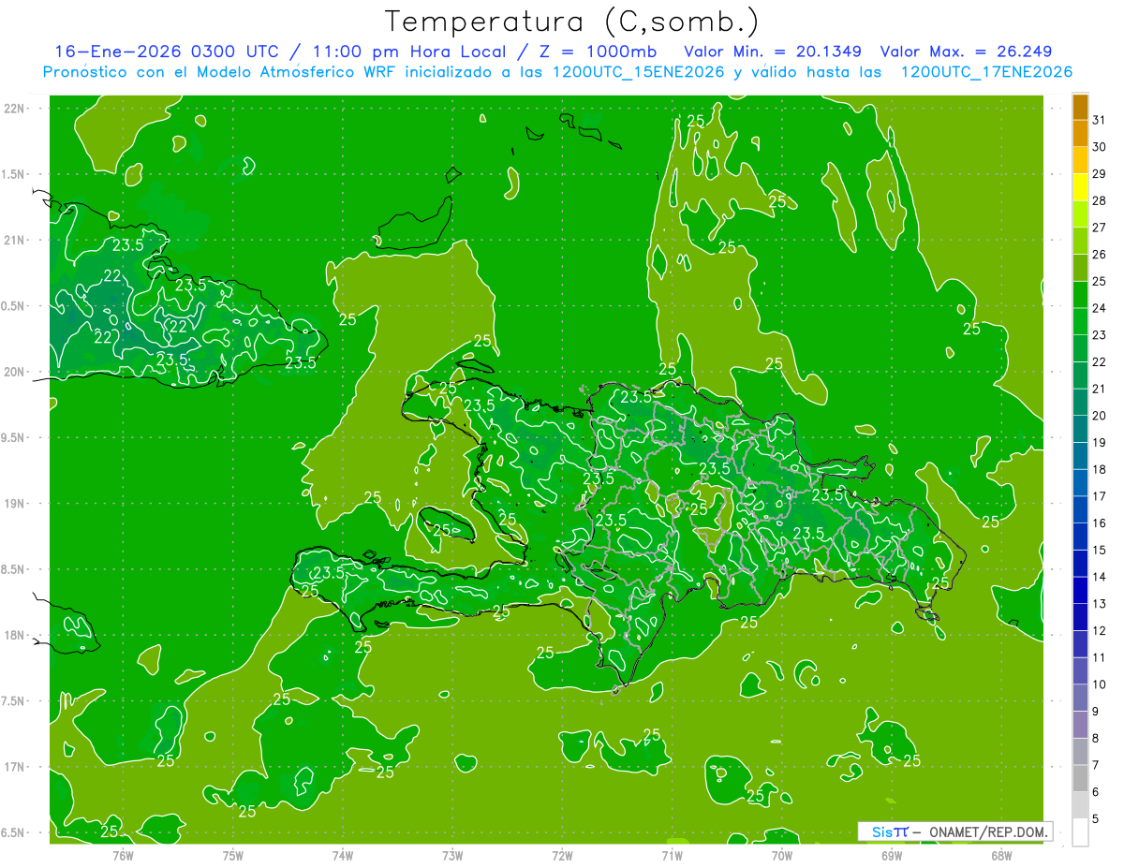1124x868 pixels.
Task: Click the '20' label on the color scale
Action: (x=1100, y=416)
